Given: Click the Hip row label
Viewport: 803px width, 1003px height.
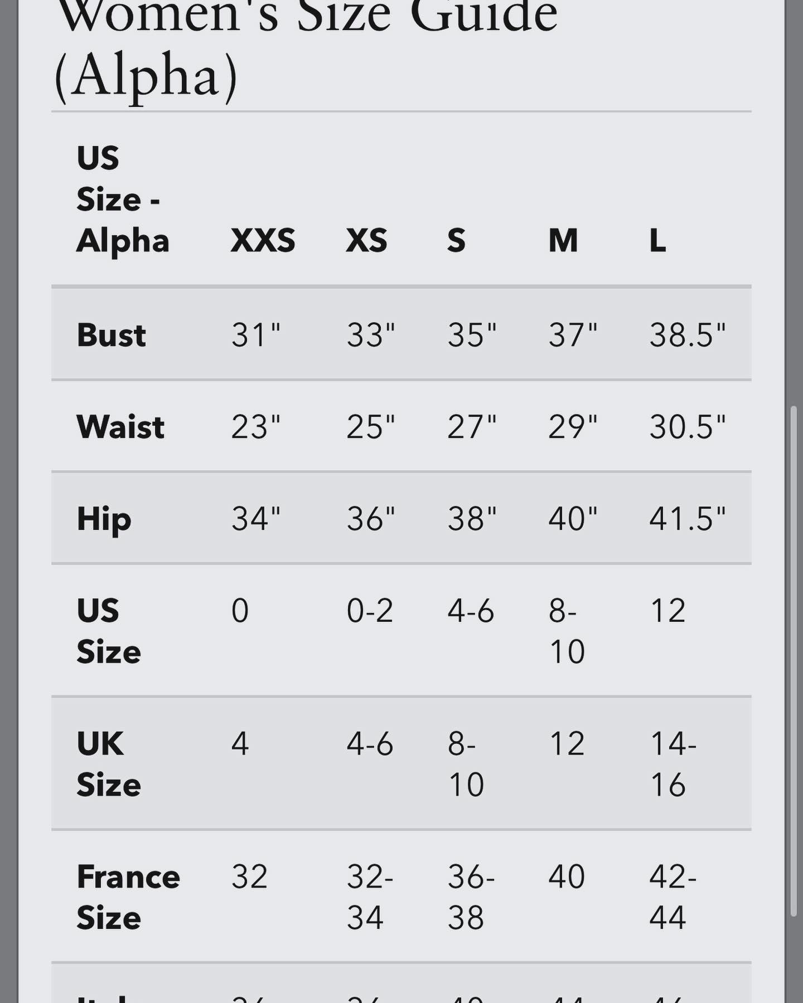Looking at the screenshot, I should click(x=104, y=520).
